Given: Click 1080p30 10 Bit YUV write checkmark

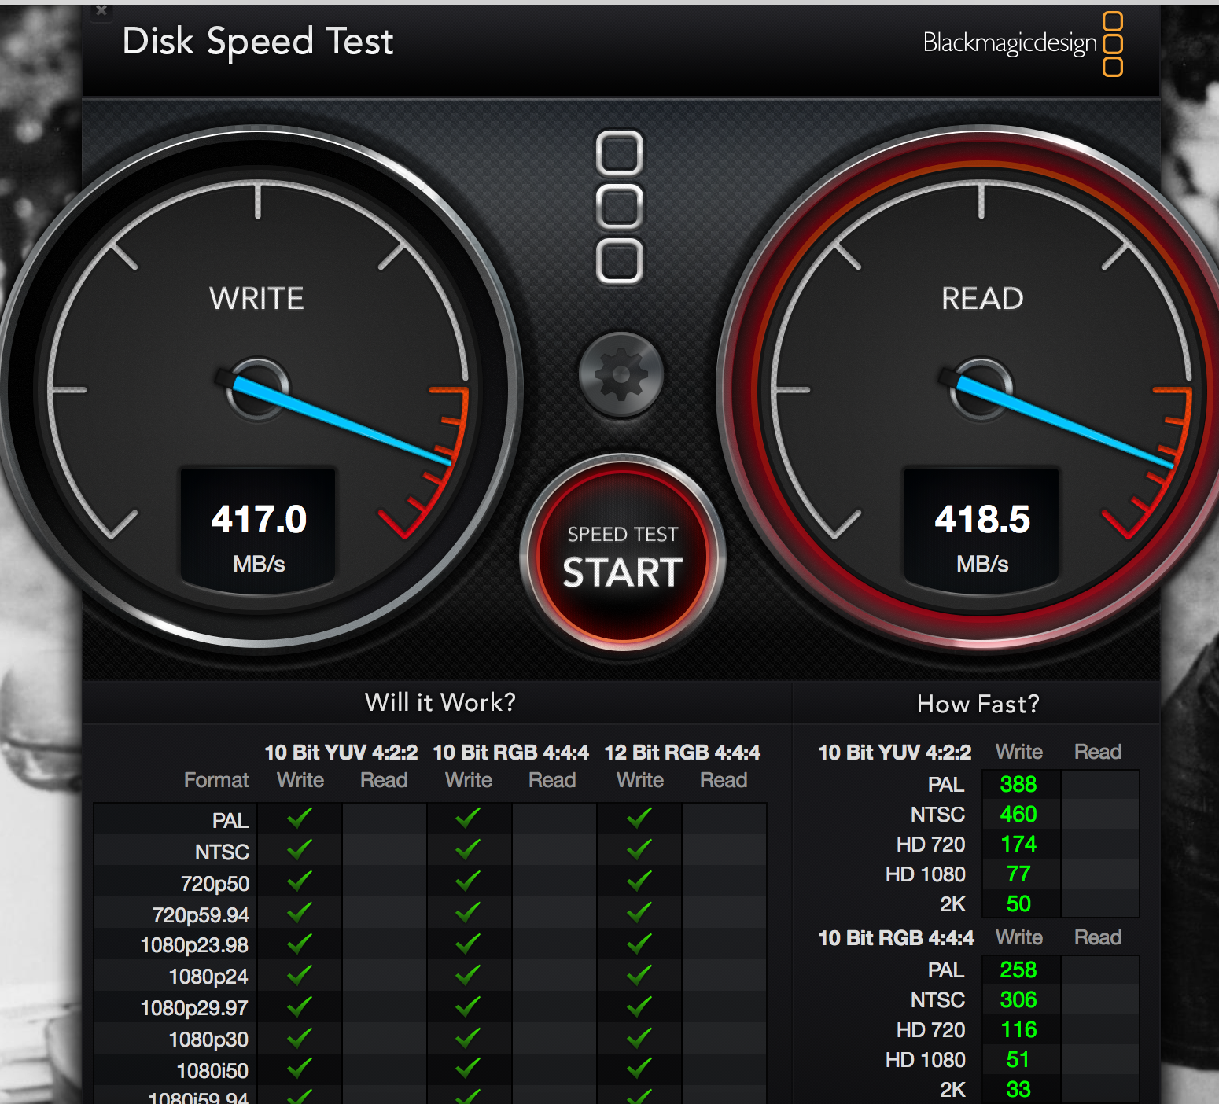Looking at the screenshot, I should (x=300, y=1038).
